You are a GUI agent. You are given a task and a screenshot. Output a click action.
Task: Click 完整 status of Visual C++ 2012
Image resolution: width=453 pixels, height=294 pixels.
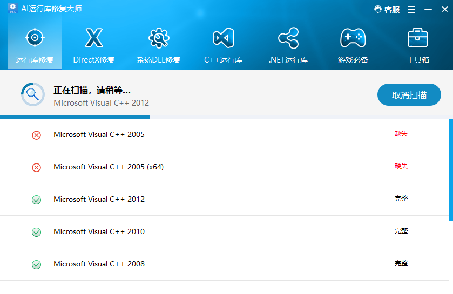[401, 199]
